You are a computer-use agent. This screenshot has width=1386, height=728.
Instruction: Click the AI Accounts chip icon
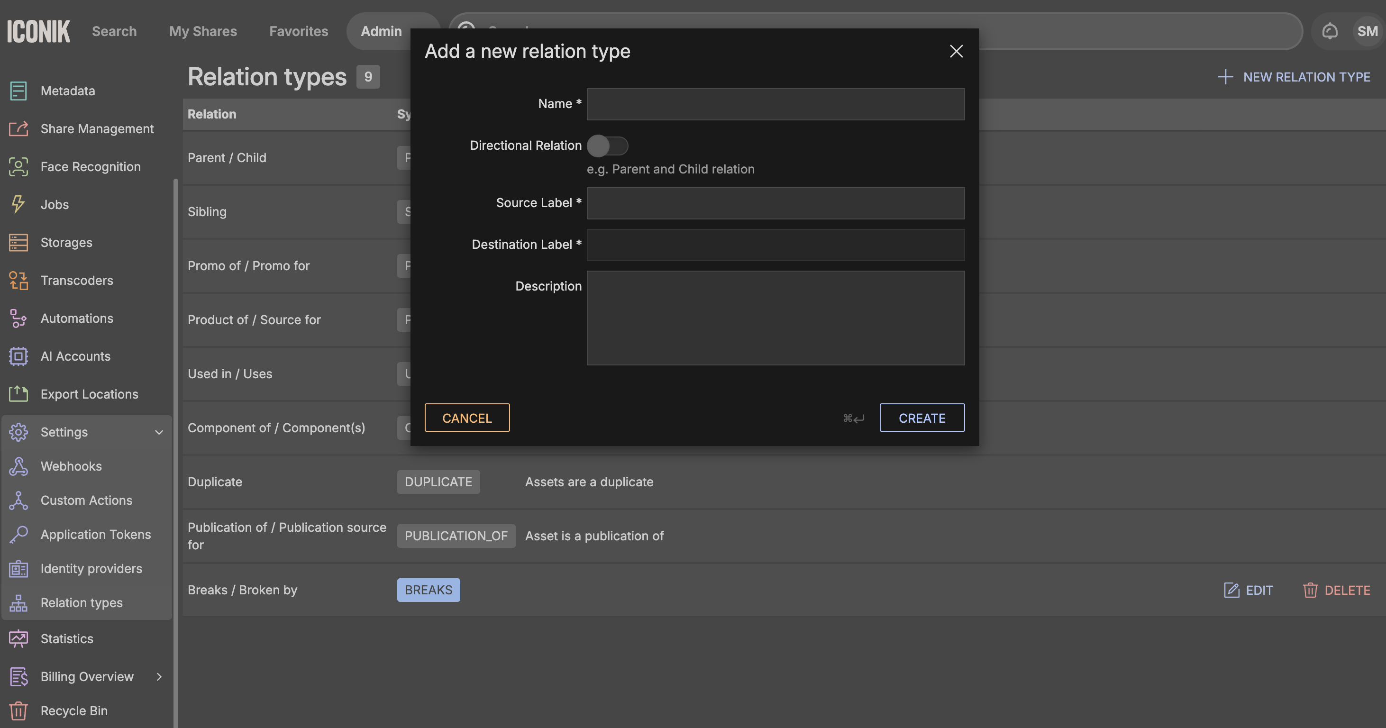(x=18, y=356)
